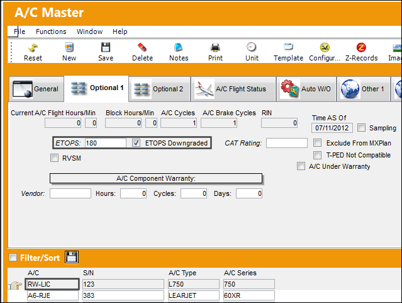Open Notes from the toolbar

179,47
